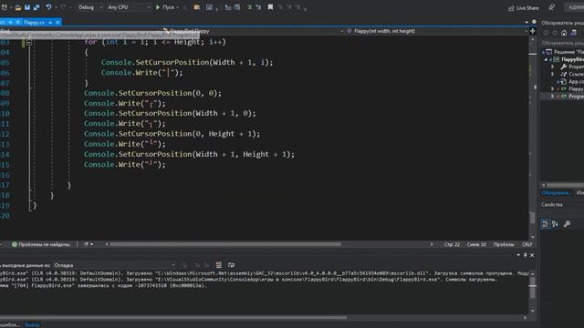
Task: Close the Flappy.cs tab
Action: [57, 23]
